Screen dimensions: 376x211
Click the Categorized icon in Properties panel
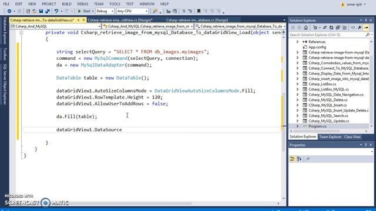click(293, 159)
